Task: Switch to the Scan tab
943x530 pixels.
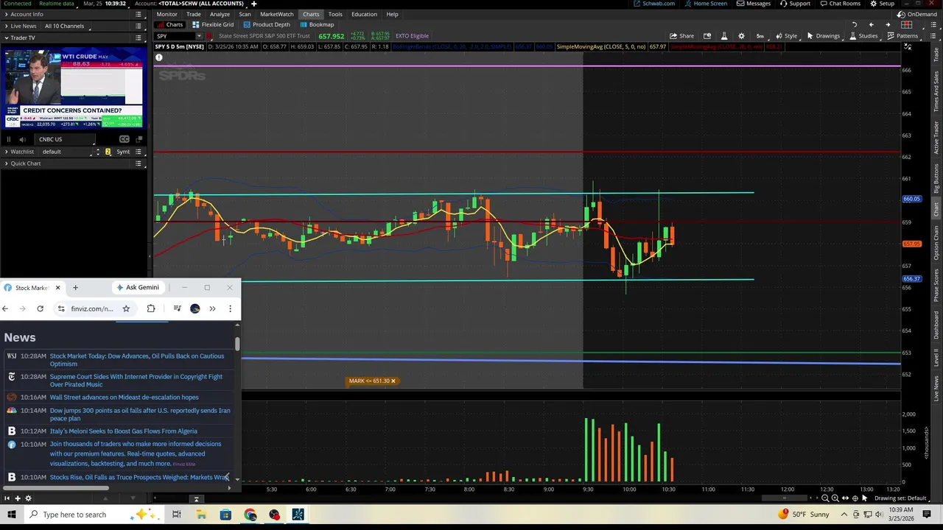Action: click(245, 14)
